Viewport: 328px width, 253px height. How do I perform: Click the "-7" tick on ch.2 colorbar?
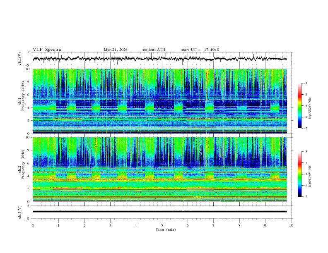(305, 197)
